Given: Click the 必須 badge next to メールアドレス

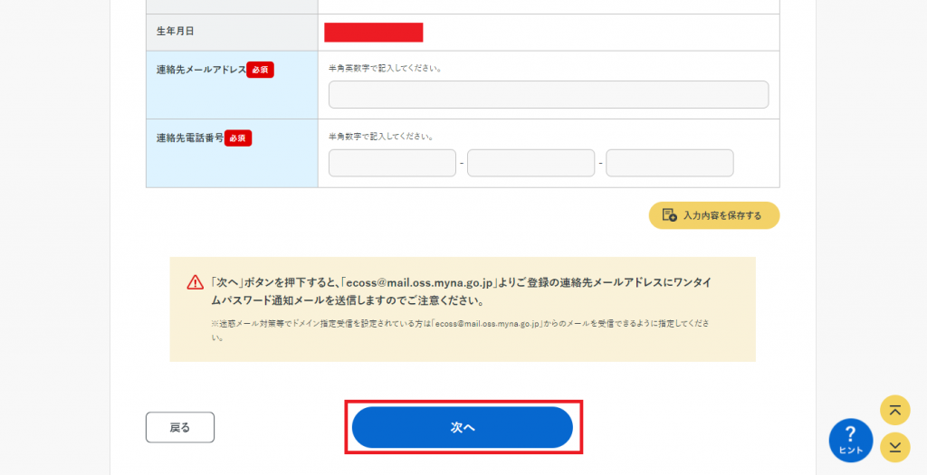Looking at the screenshot, I should click(260, 70).
